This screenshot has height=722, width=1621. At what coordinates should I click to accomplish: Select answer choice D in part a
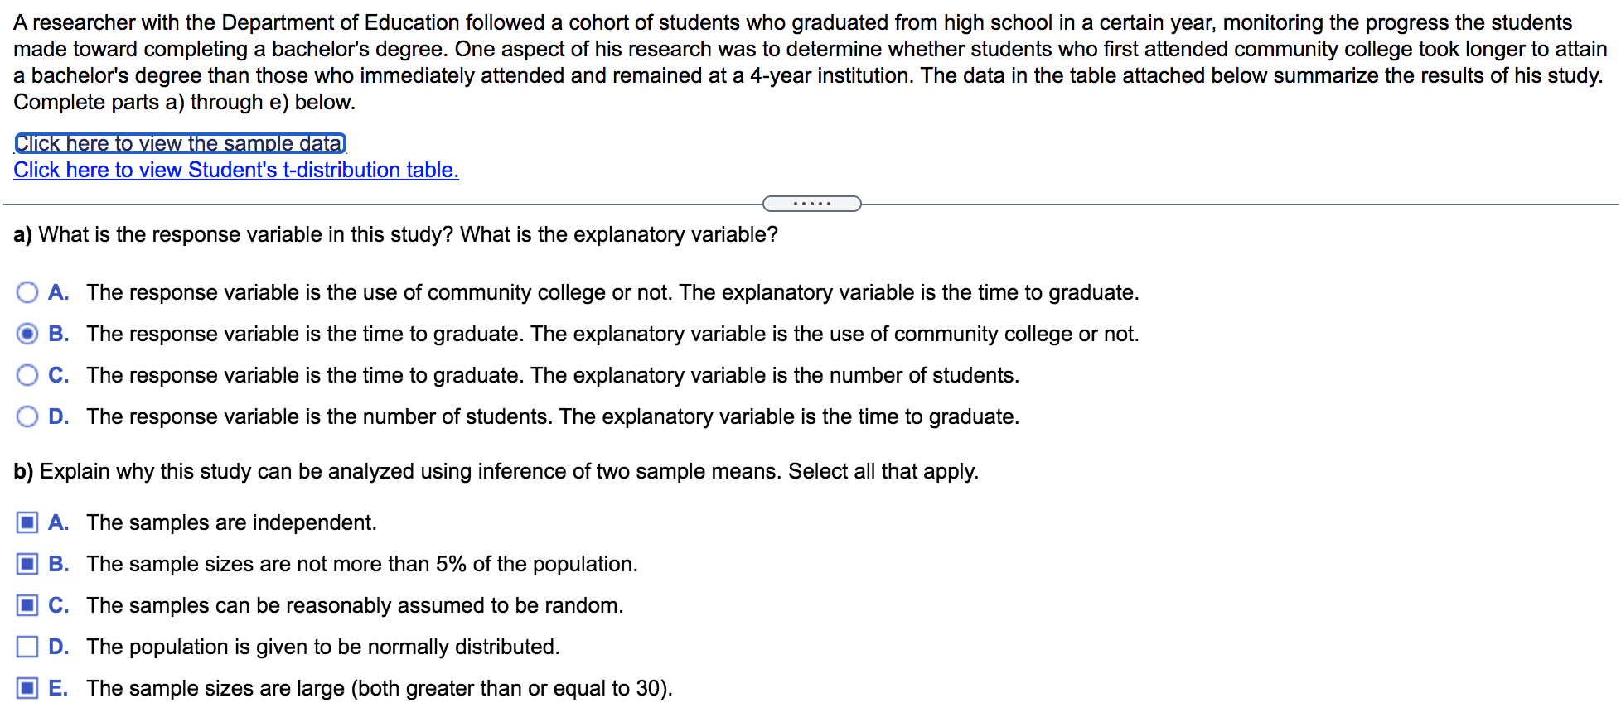tap(27, 416)
